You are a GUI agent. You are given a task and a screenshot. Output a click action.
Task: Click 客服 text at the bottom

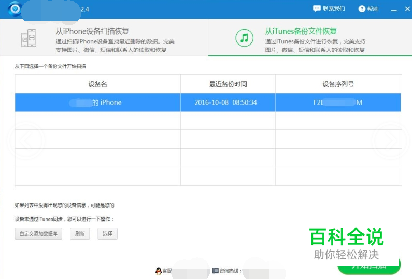pyautogui.click(x=167, y=271)
